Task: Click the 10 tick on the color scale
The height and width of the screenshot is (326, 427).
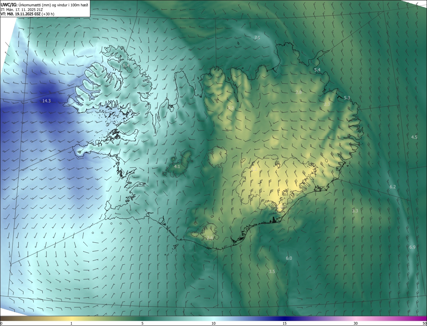Action: (x=213, y=323)
